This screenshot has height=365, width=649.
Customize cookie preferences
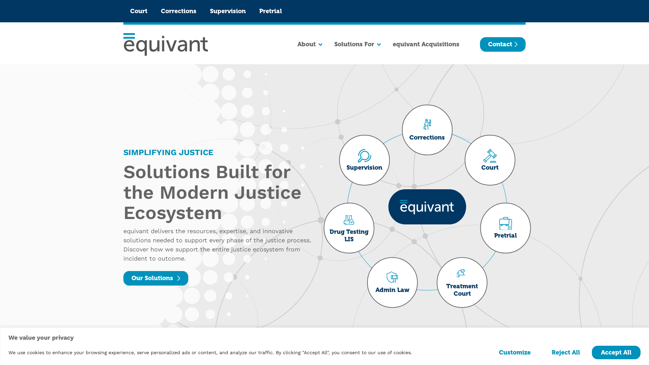coord(514,352)
